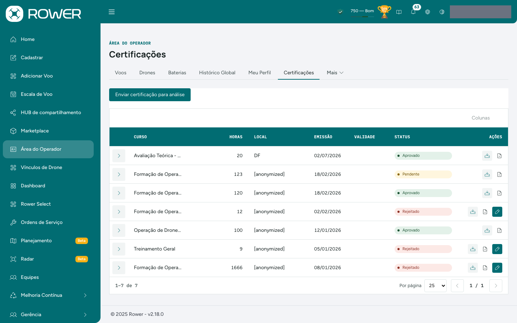Image resolution: width=517 pixels, height=323 pixels.
Task: Open Escala de Voo sidebar item
Action: point(48,94)
